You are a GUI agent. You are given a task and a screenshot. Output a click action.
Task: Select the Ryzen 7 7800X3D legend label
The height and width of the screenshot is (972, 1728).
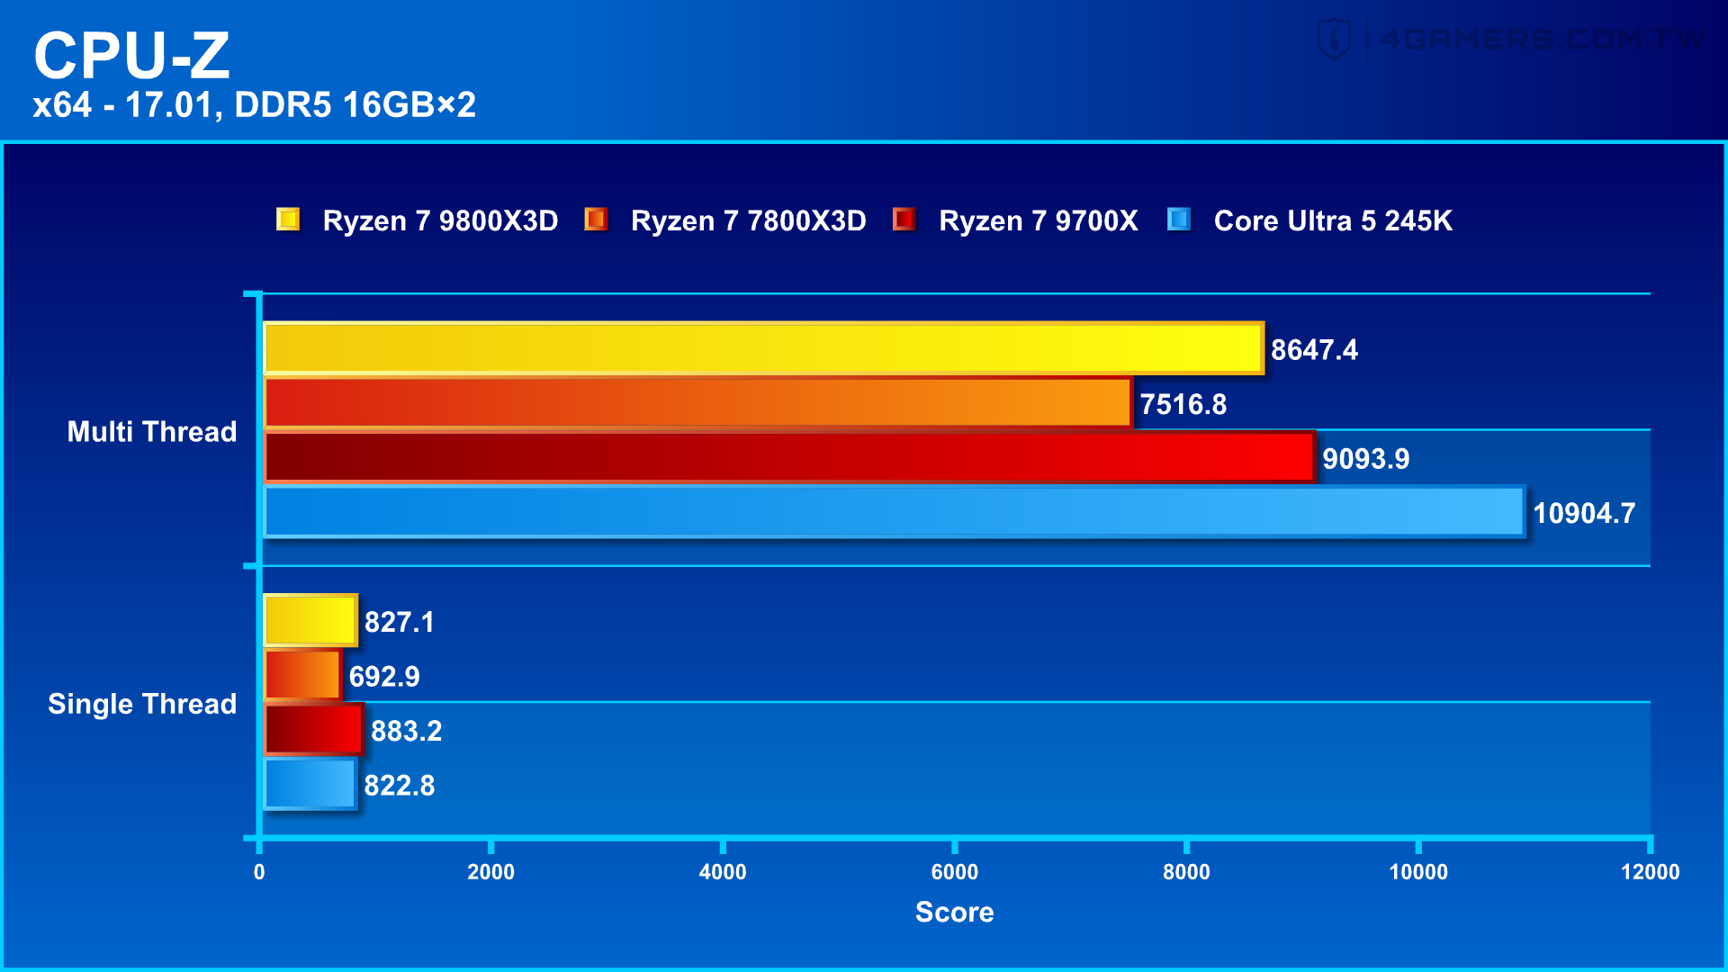[x=749, y=220]
